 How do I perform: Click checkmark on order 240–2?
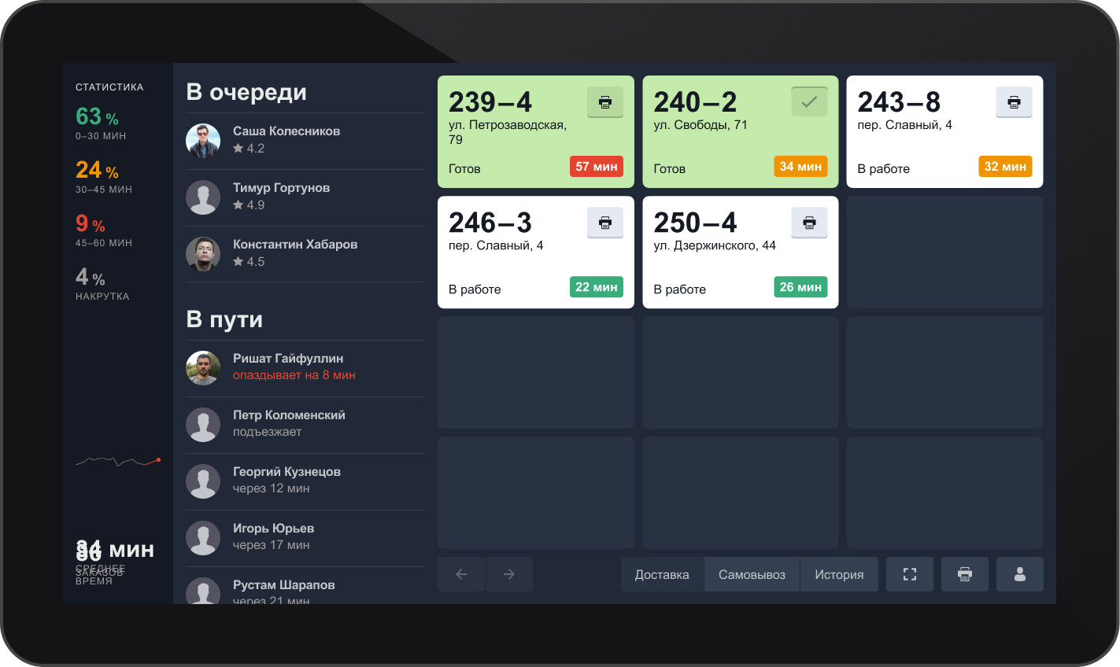tap(809, 102)
